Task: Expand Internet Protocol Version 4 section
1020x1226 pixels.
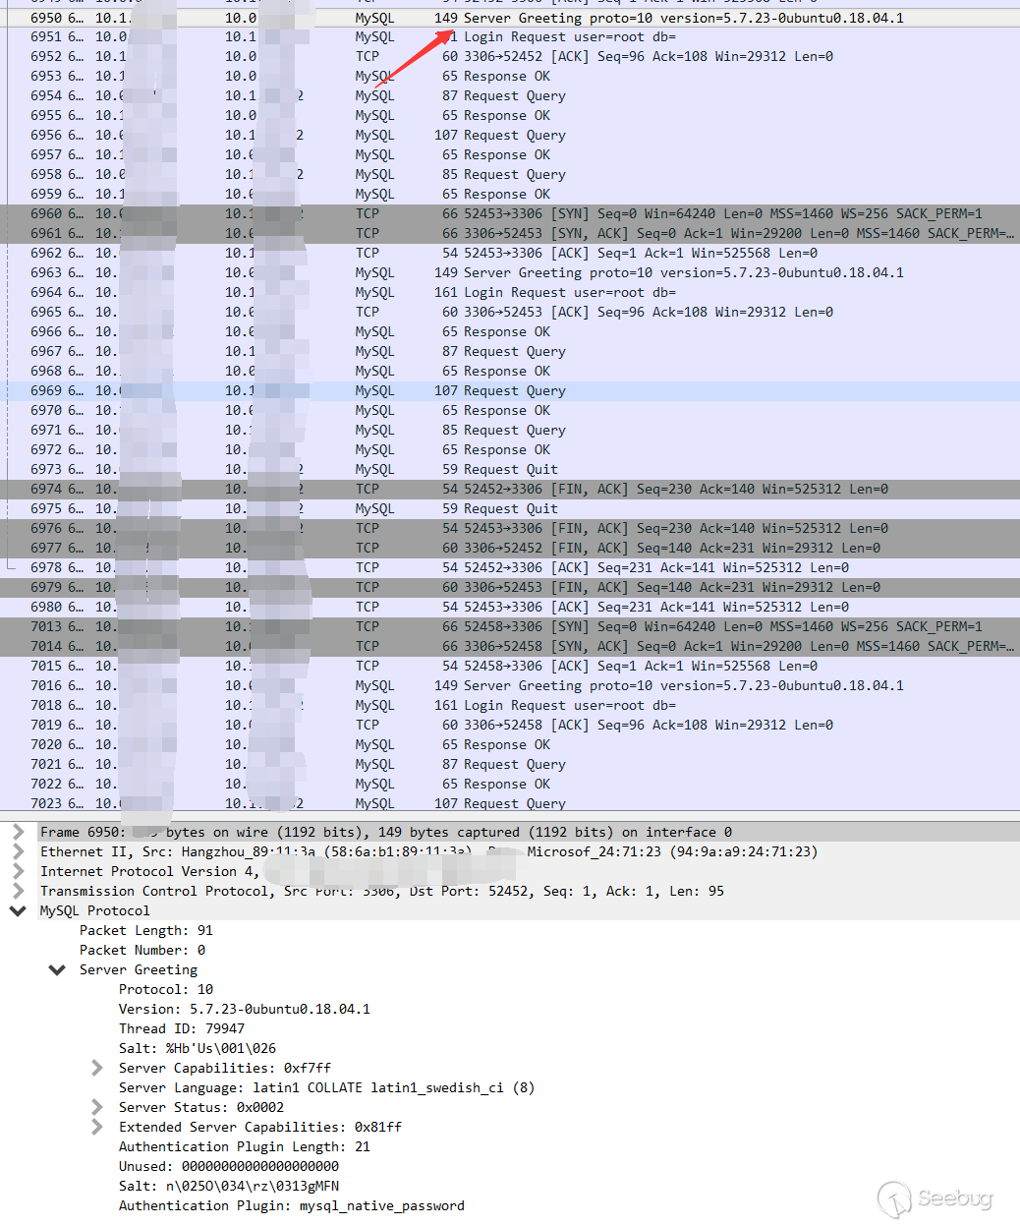Action: 18,871
